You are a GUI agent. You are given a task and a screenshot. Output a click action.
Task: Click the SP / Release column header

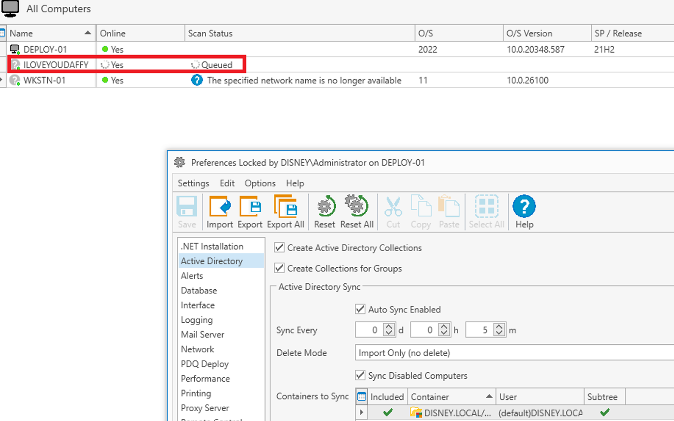coord(632,33)
